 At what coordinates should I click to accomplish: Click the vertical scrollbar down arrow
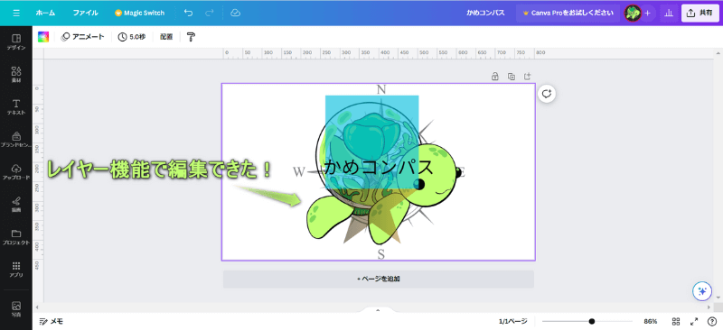(718, 298)
